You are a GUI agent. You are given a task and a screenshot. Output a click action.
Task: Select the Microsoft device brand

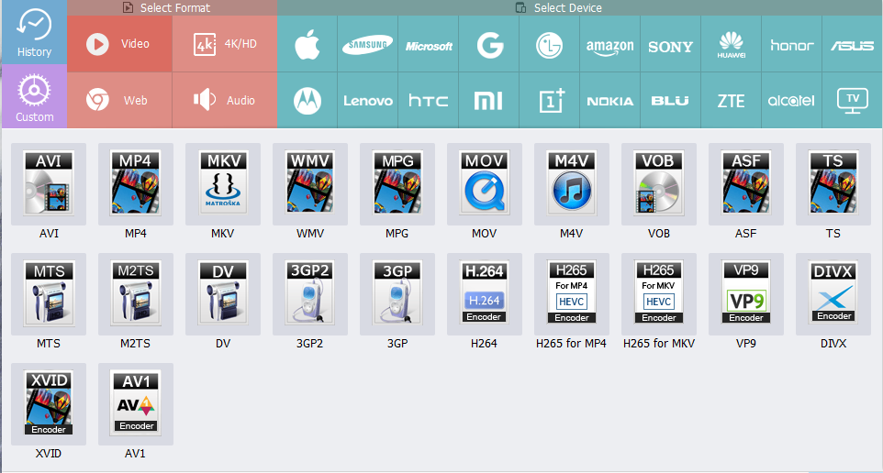(x=429, y=44)
